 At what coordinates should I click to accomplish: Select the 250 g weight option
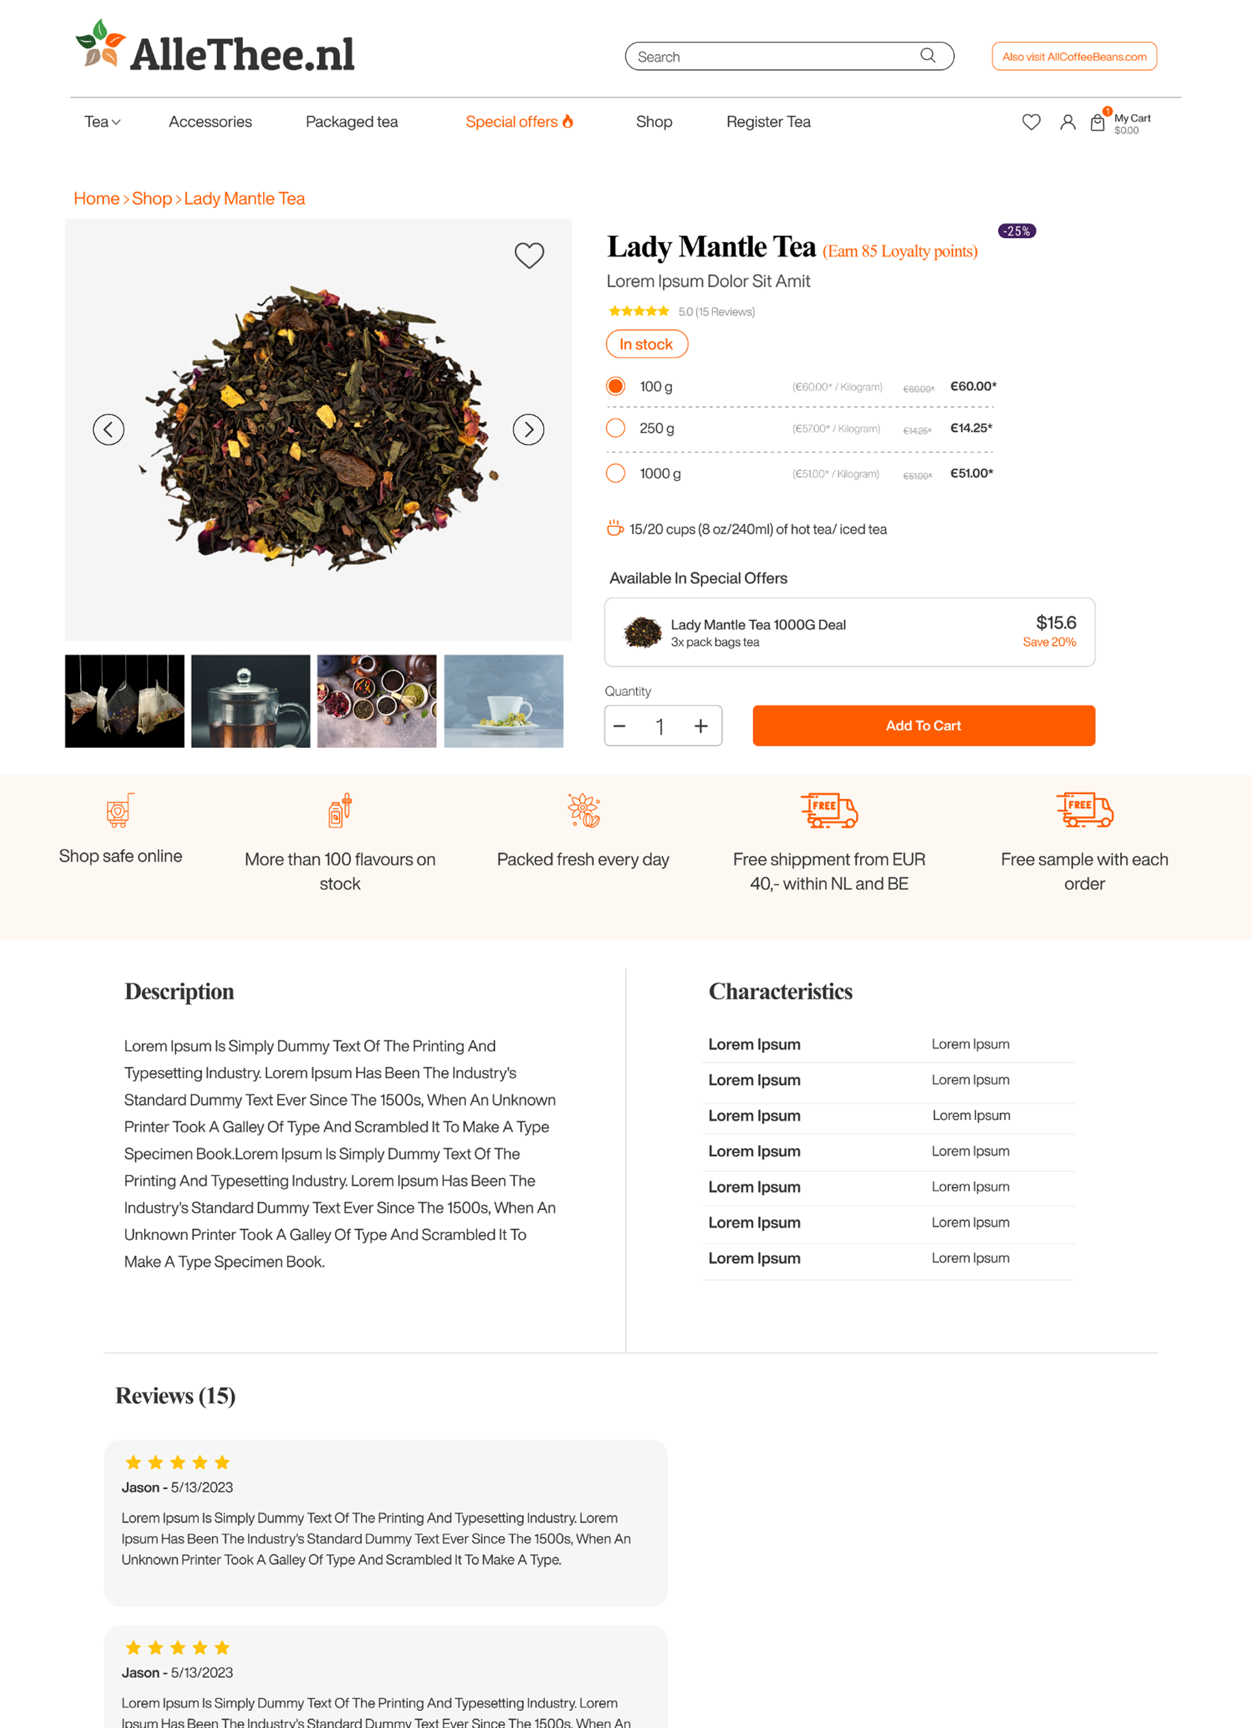click(x=615, y=428)
